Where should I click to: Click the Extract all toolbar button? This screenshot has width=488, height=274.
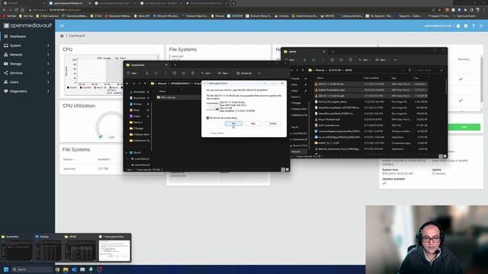[x=244, y=73]
